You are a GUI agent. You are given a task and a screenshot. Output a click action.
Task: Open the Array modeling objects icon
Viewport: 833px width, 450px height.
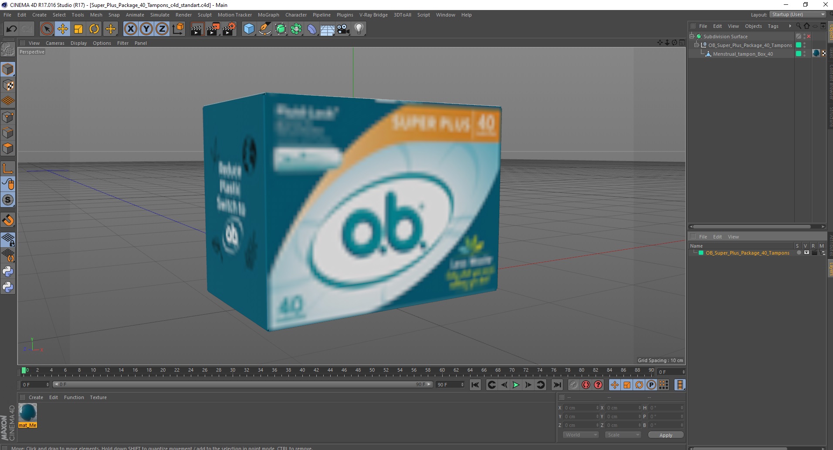(296, 29)
